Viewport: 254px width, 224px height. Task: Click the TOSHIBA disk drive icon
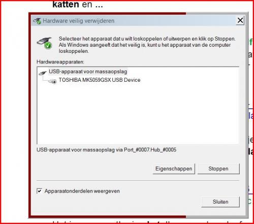53,81
